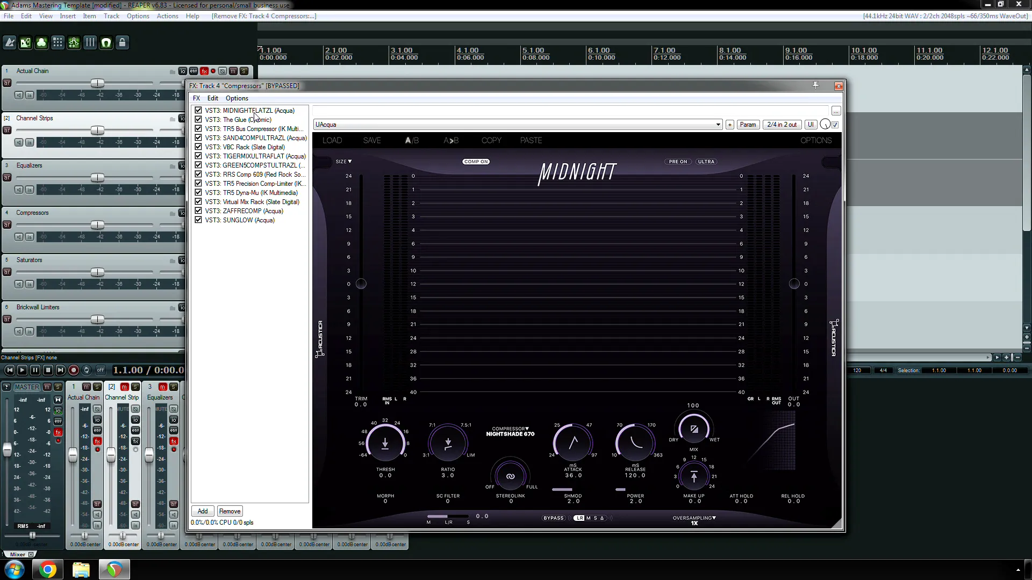This screenshot has height=580, width=1032.
Task: Click the Param button in the FX window
Action: coord(748,125)
